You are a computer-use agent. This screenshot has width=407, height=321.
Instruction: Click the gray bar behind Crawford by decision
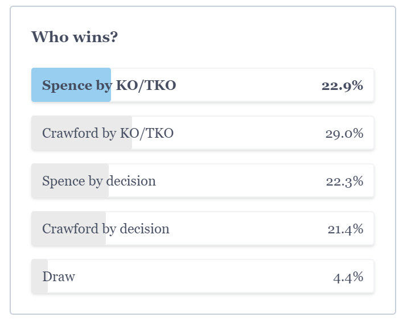coord(68,228)
